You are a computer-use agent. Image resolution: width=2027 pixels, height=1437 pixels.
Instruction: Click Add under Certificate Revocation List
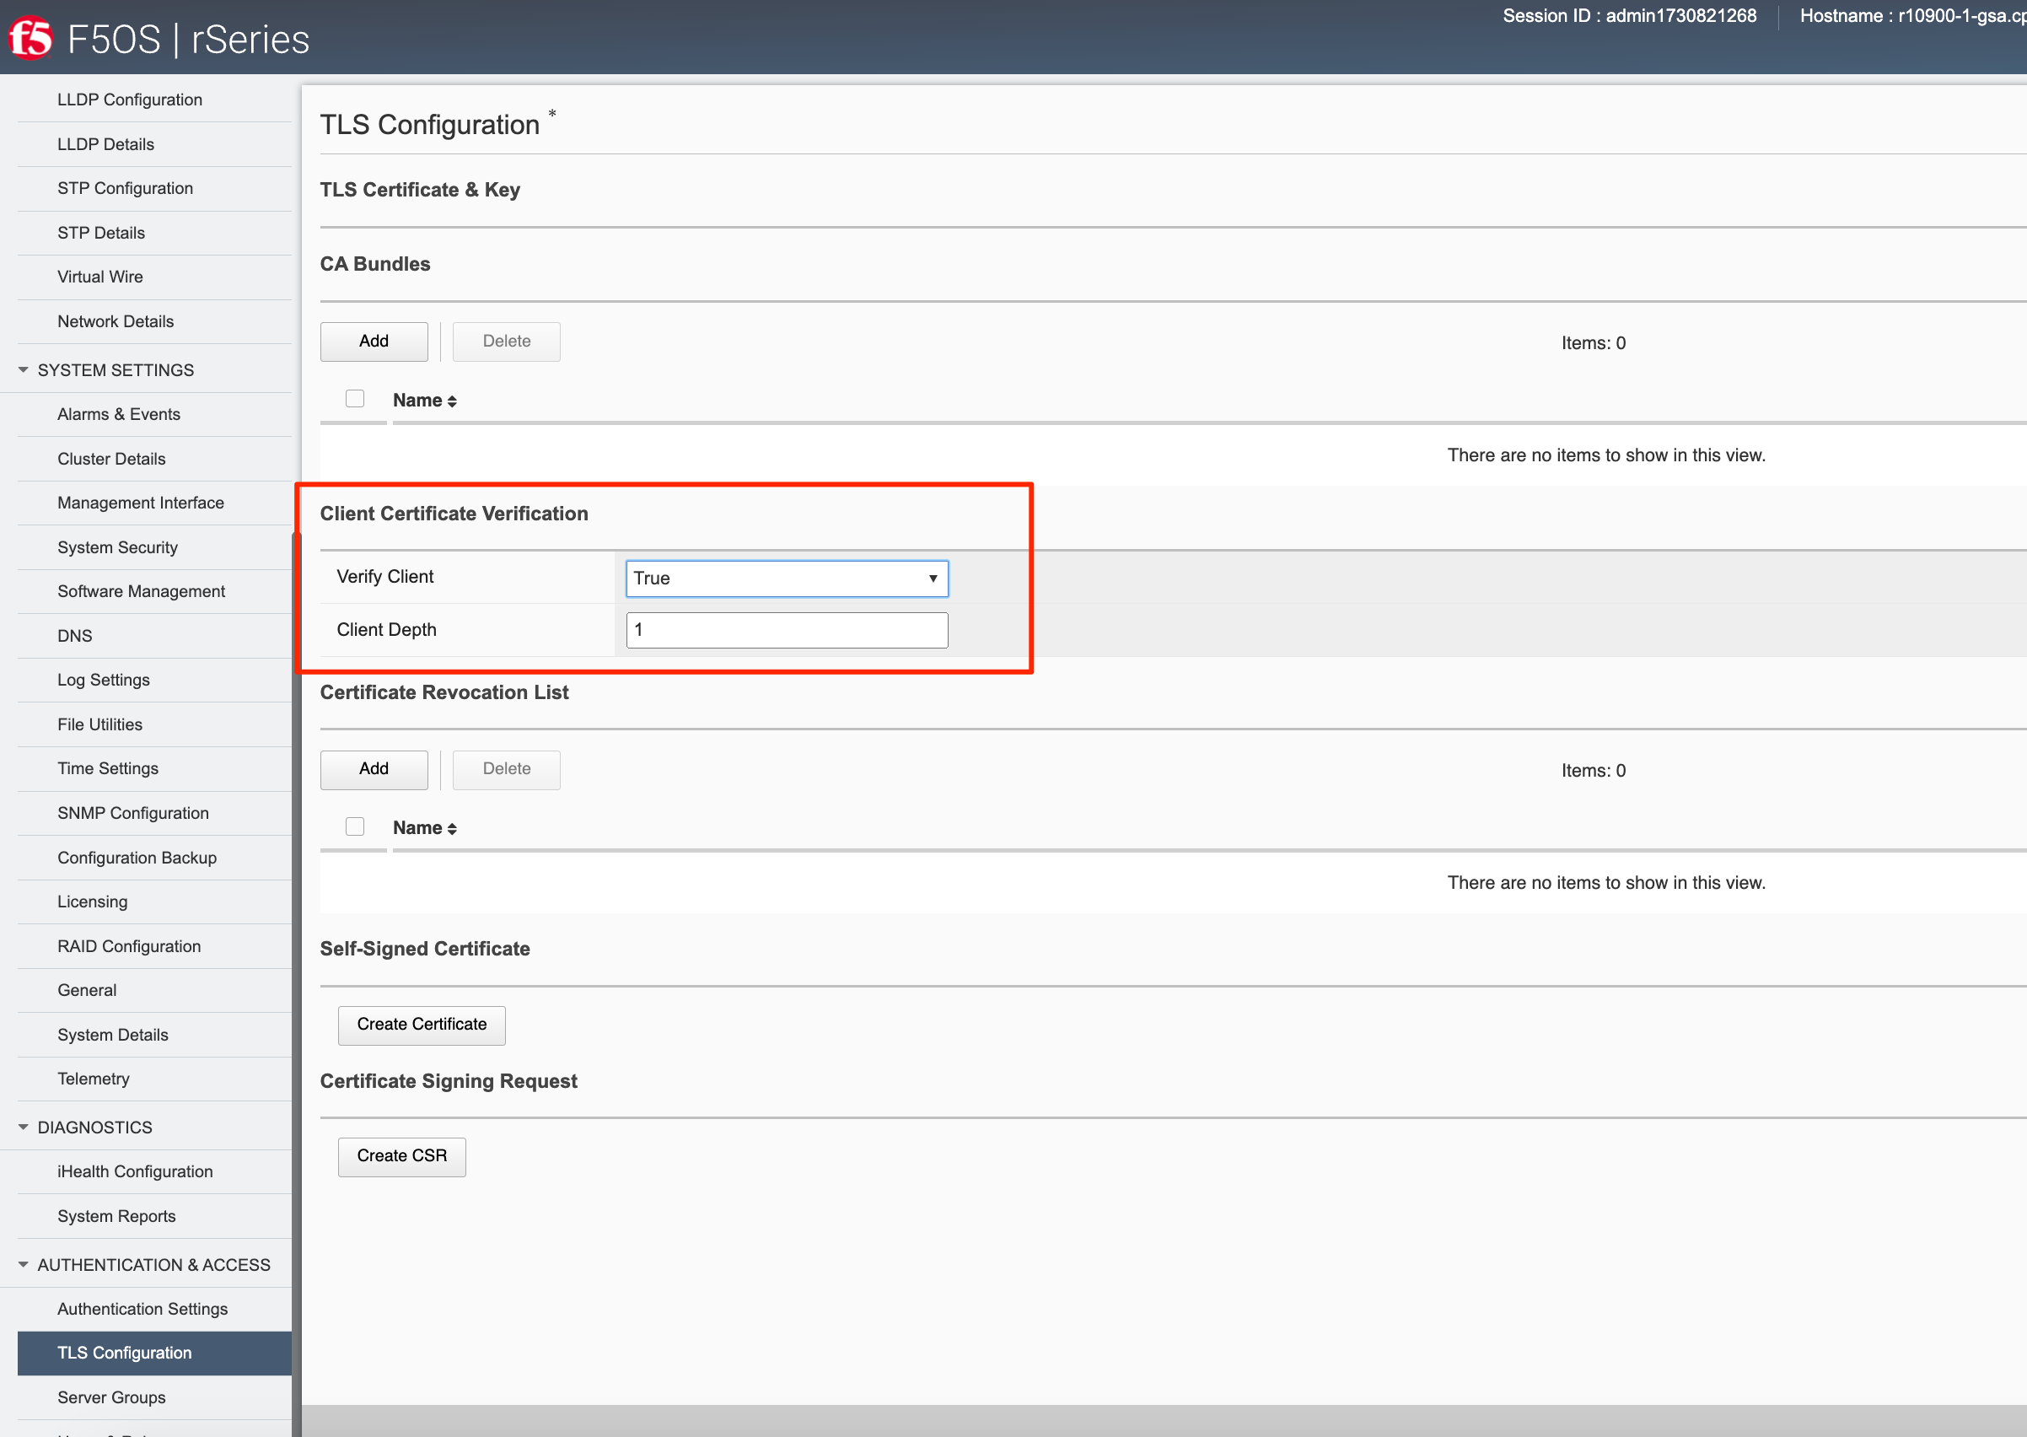pos(374,769)
